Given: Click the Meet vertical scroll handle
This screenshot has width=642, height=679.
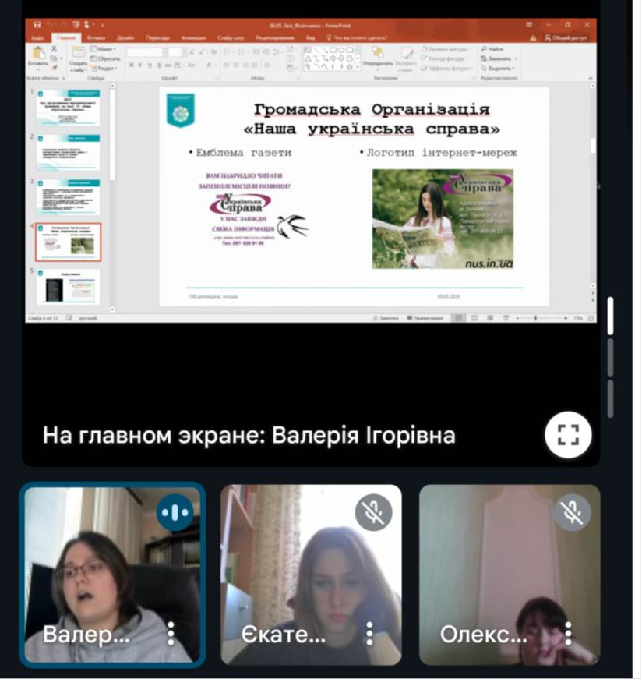Looking at the screenshot, I should [610, 315].
